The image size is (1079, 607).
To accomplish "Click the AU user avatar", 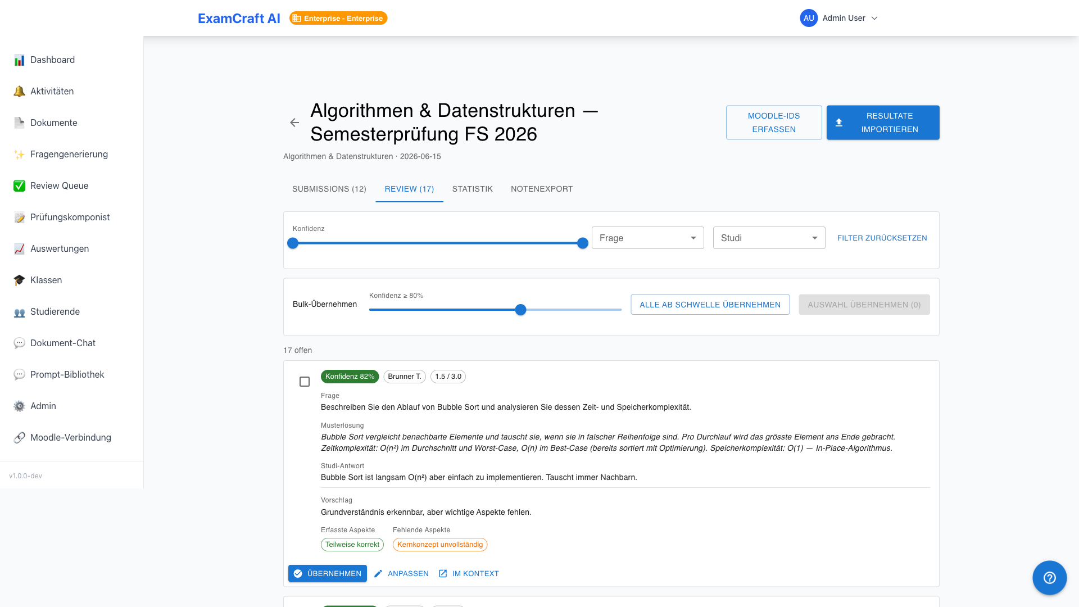I will 809,18.
